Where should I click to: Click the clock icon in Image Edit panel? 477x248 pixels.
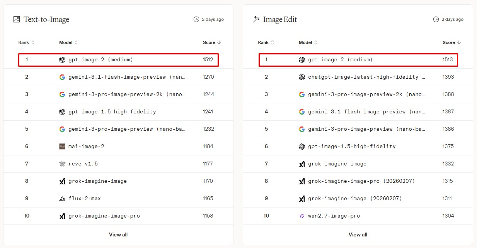436,19
